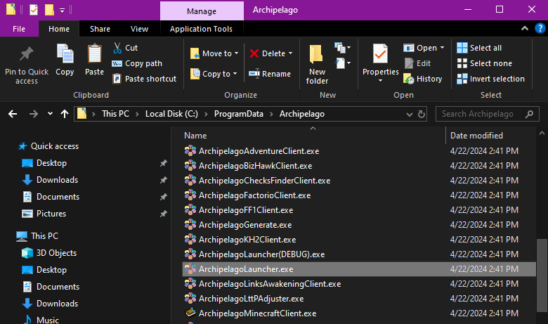Click the Rename ribbon icon
The image size is (548, 324).
coord(254,74)
